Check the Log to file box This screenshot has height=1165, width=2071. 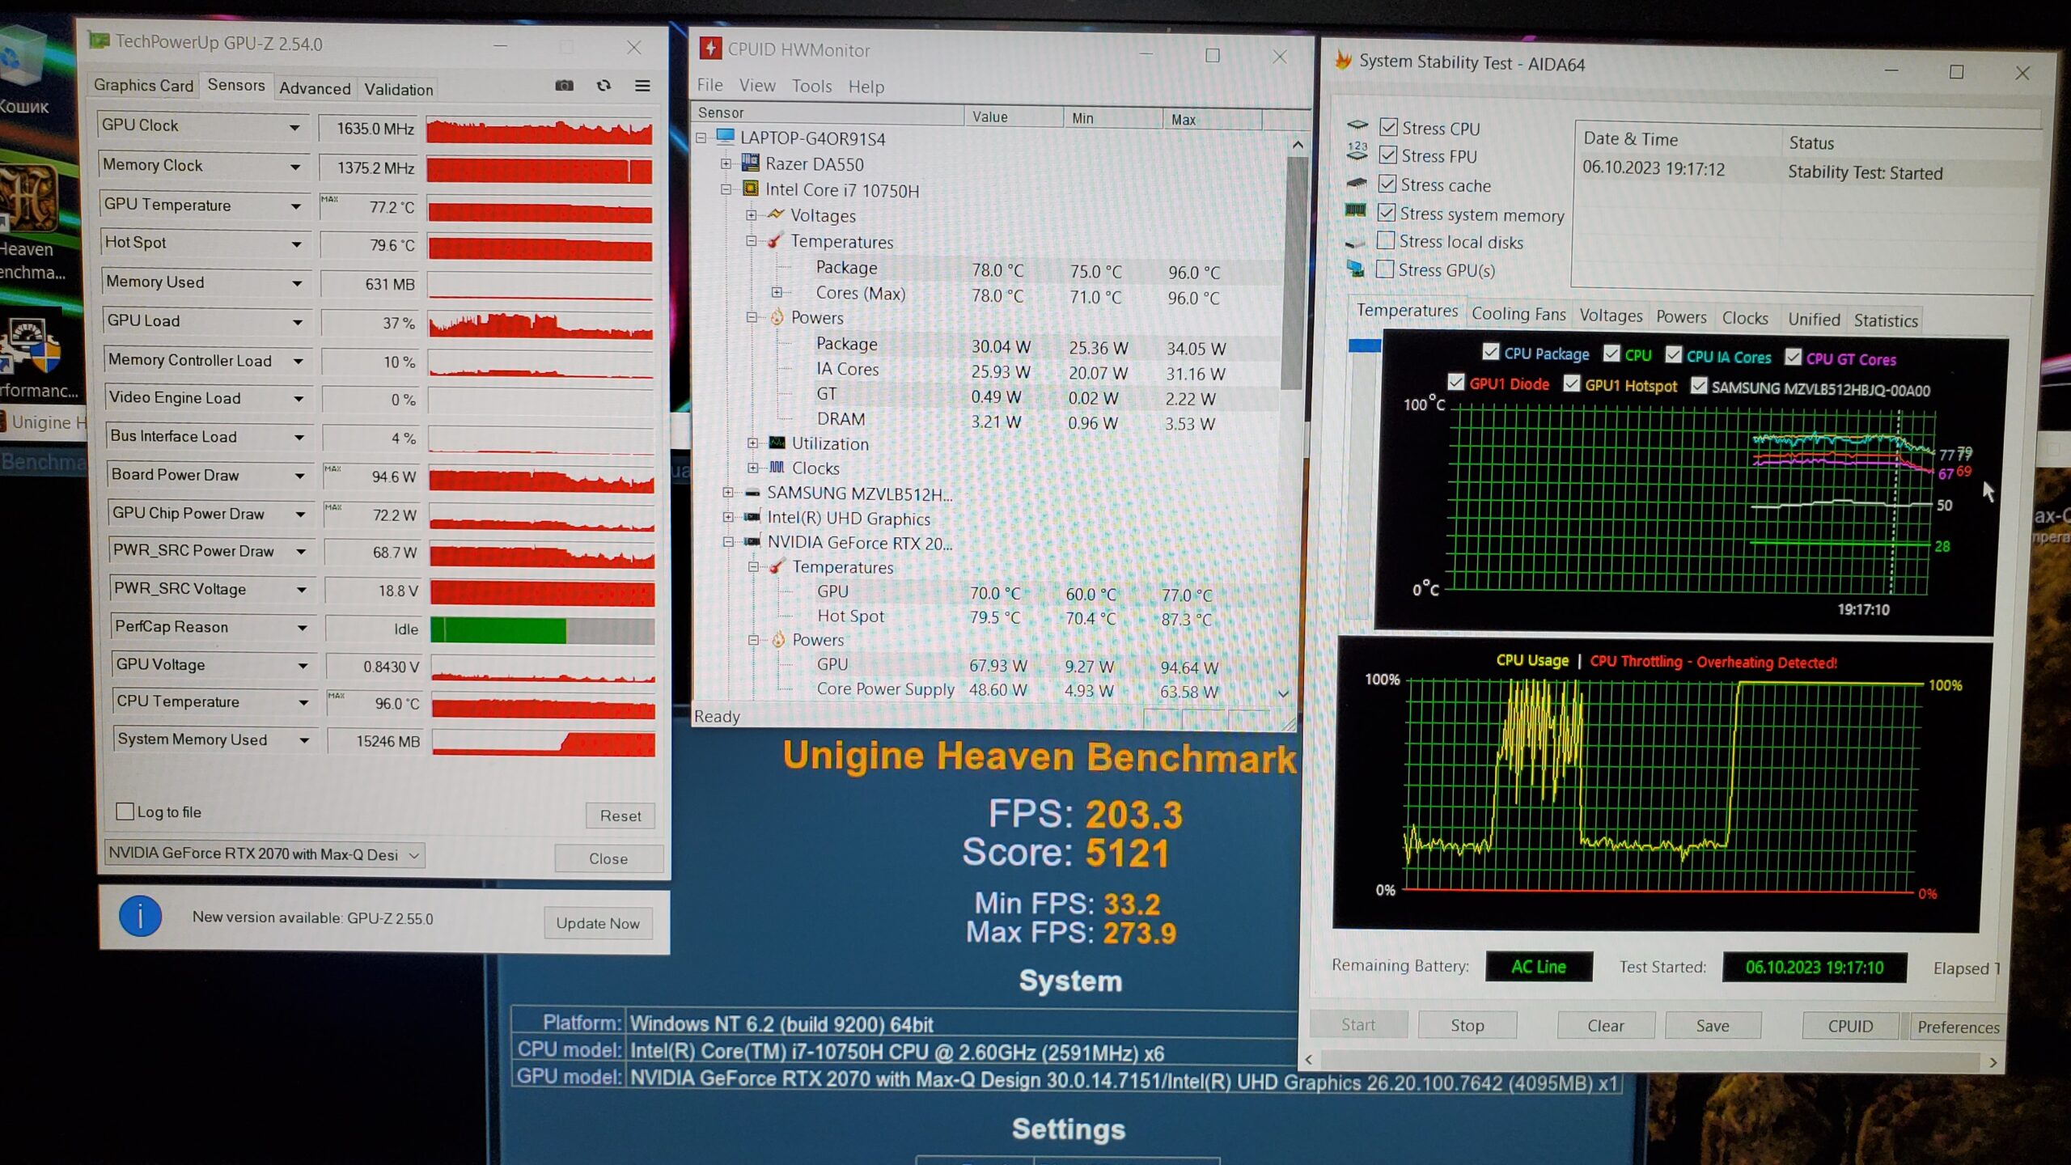pyautogui.click(x=125, y=811)
